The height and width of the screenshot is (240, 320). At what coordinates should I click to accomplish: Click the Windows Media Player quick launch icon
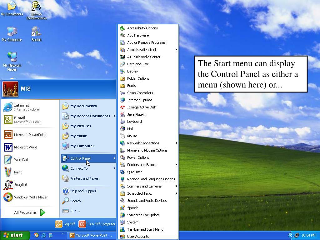(x=36, y=235)
